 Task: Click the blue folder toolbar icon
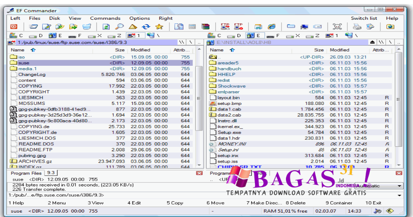291,26
